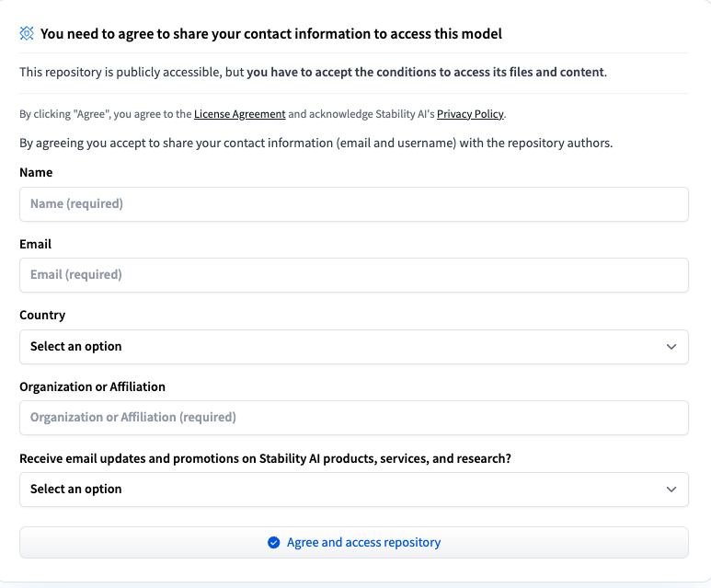Open Stability AI's Privacy Policy link
The height and width of the screenshot is (588, 711).
(x=470, y=114)
